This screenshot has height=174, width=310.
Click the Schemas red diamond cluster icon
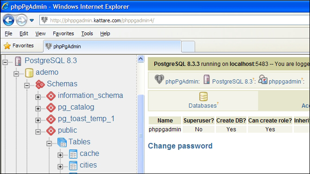coord(40,84)
